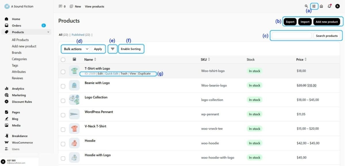Open the user profile avatar icon
The image size is (345, 166).
pos(338,6)
